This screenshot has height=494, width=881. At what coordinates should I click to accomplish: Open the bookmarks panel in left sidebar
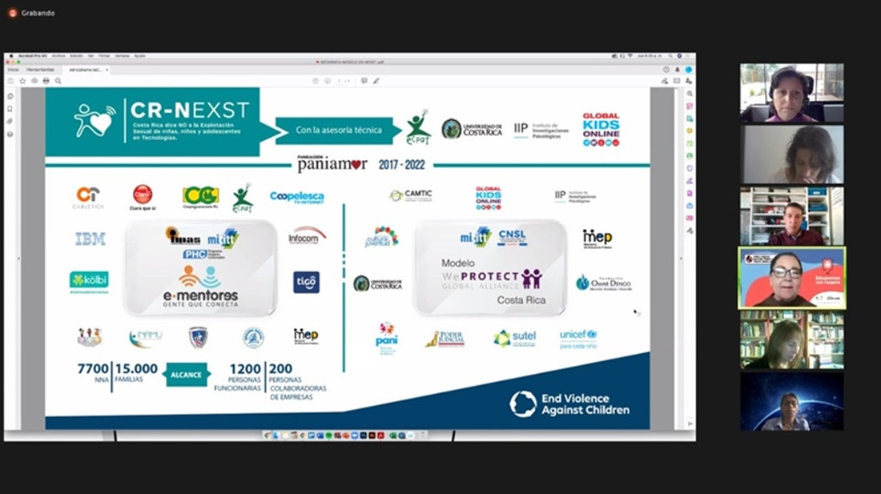pos(10,109)
